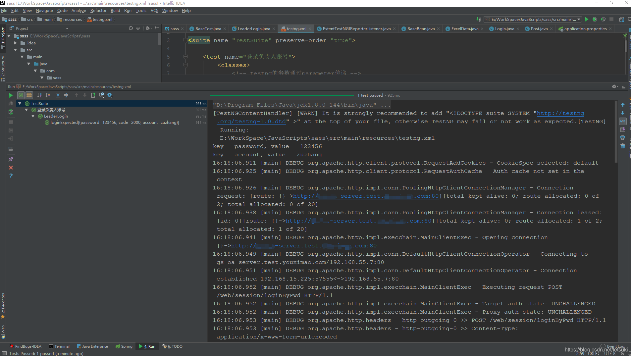Viewport: 631px width, 356px height.
Task: Open the .org/testng-1.0.dtd link
Action: coord(251,122)
